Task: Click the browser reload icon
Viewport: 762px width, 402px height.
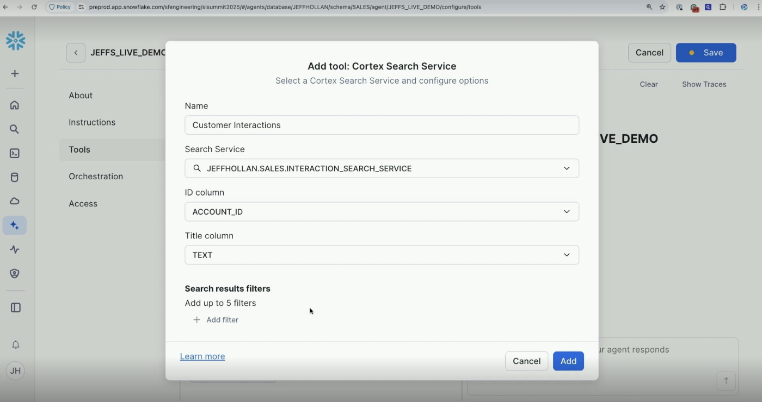Action: 34,7
